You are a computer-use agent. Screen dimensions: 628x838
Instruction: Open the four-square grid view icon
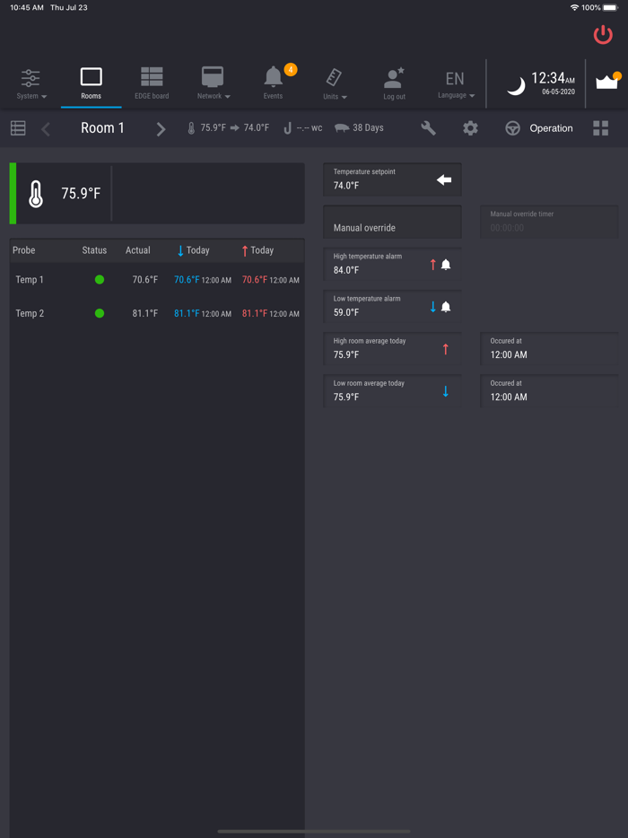(x=601, y=128)
